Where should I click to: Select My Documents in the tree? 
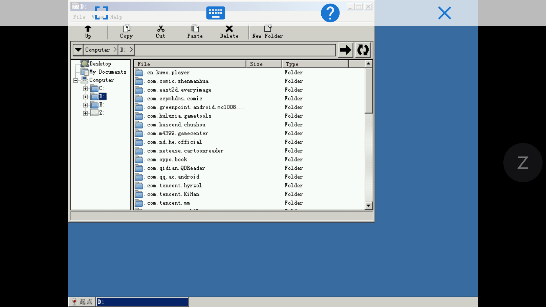(108, 72)
